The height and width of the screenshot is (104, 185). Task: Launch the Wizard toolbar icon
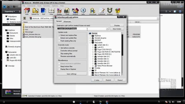coord(75,12)
